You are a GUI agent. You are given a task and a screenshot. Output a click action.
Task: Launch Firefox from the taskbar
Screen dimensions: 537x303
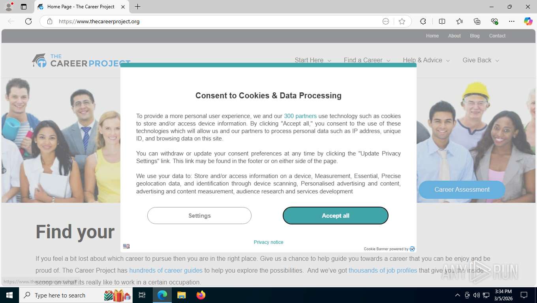(201, 295)
